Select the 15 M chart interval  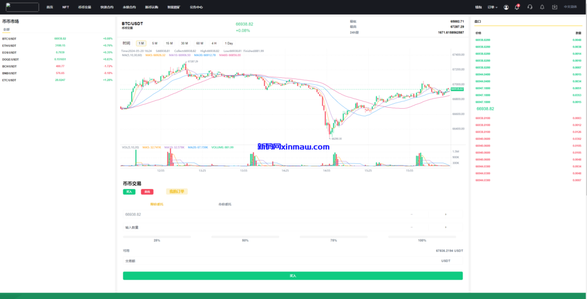click(x=169, y=44)
